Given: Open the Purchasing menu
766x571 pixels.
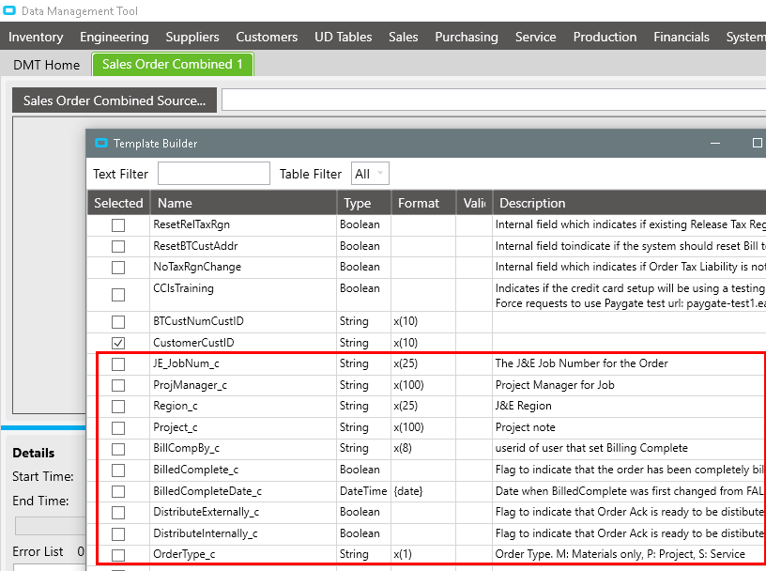Looking at the screenshot, I should pos(467,37).
